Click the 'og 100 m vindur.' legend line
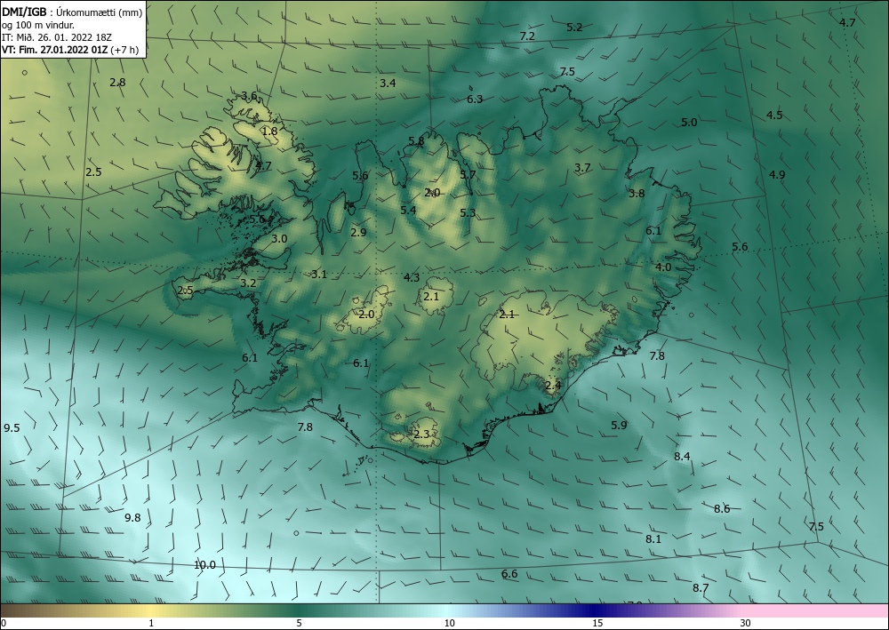 point(38,24)
